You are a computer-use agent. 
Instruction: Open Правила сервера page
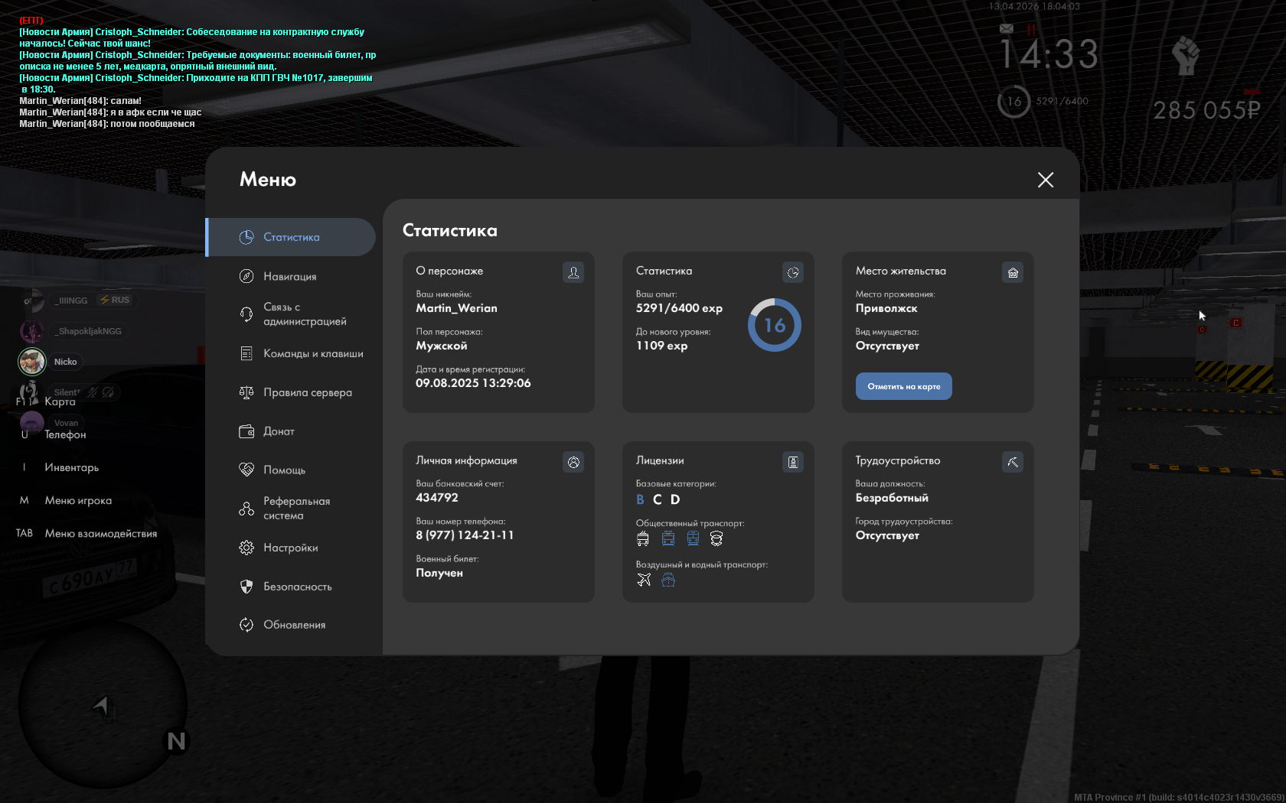point(307,392)
